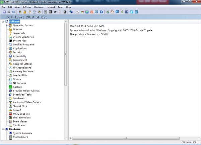201x145 pixels.
Task: Click the green landscape image toolbar icon
Action: tap(87, 12)
